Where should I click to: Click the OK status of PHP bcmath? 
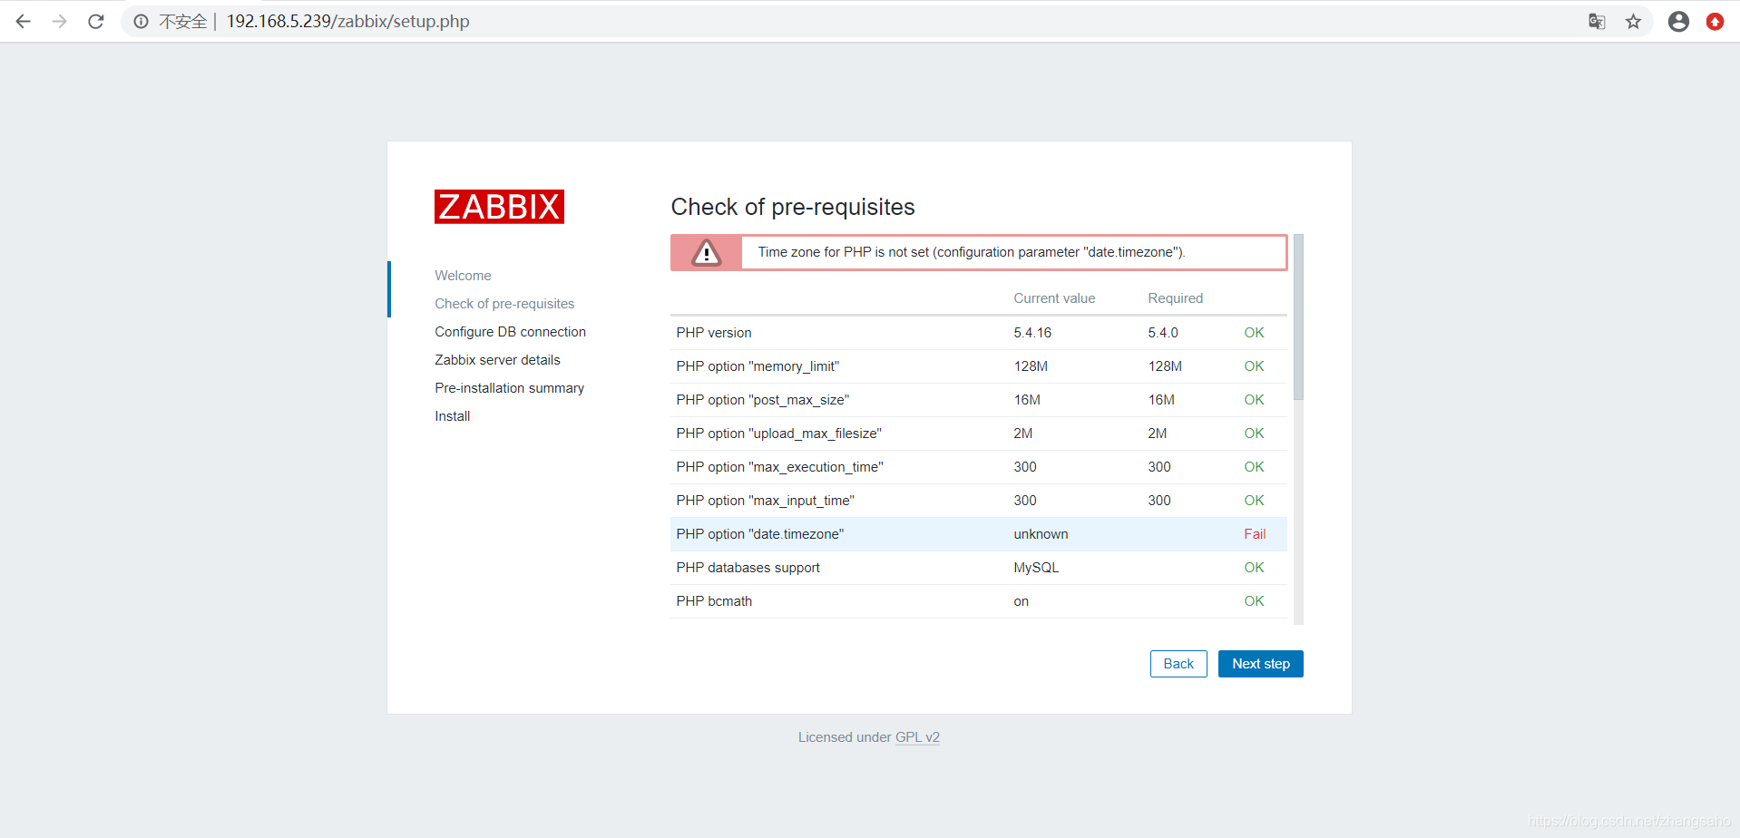1254,601
